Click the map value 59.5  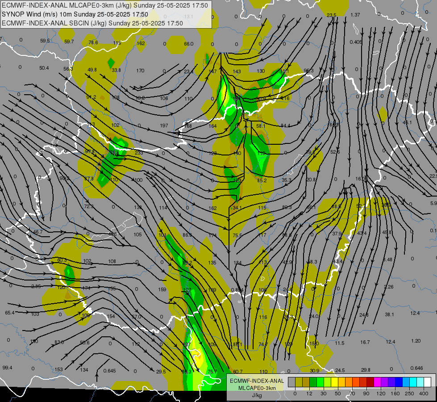pos(45,41)
